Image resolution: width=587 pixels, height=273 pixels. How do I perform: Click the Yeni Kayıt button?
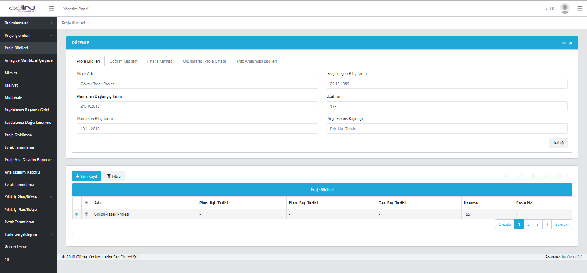86,176
